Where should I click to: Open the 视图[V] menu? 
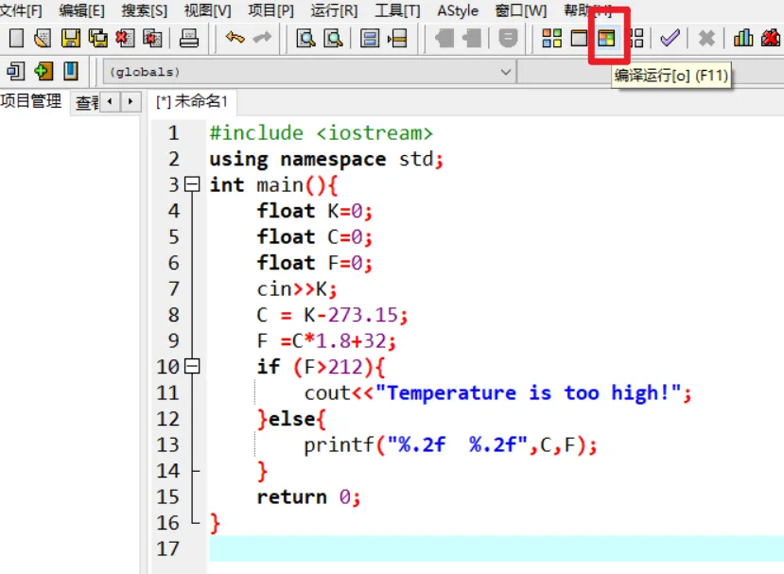coord(207,10)
